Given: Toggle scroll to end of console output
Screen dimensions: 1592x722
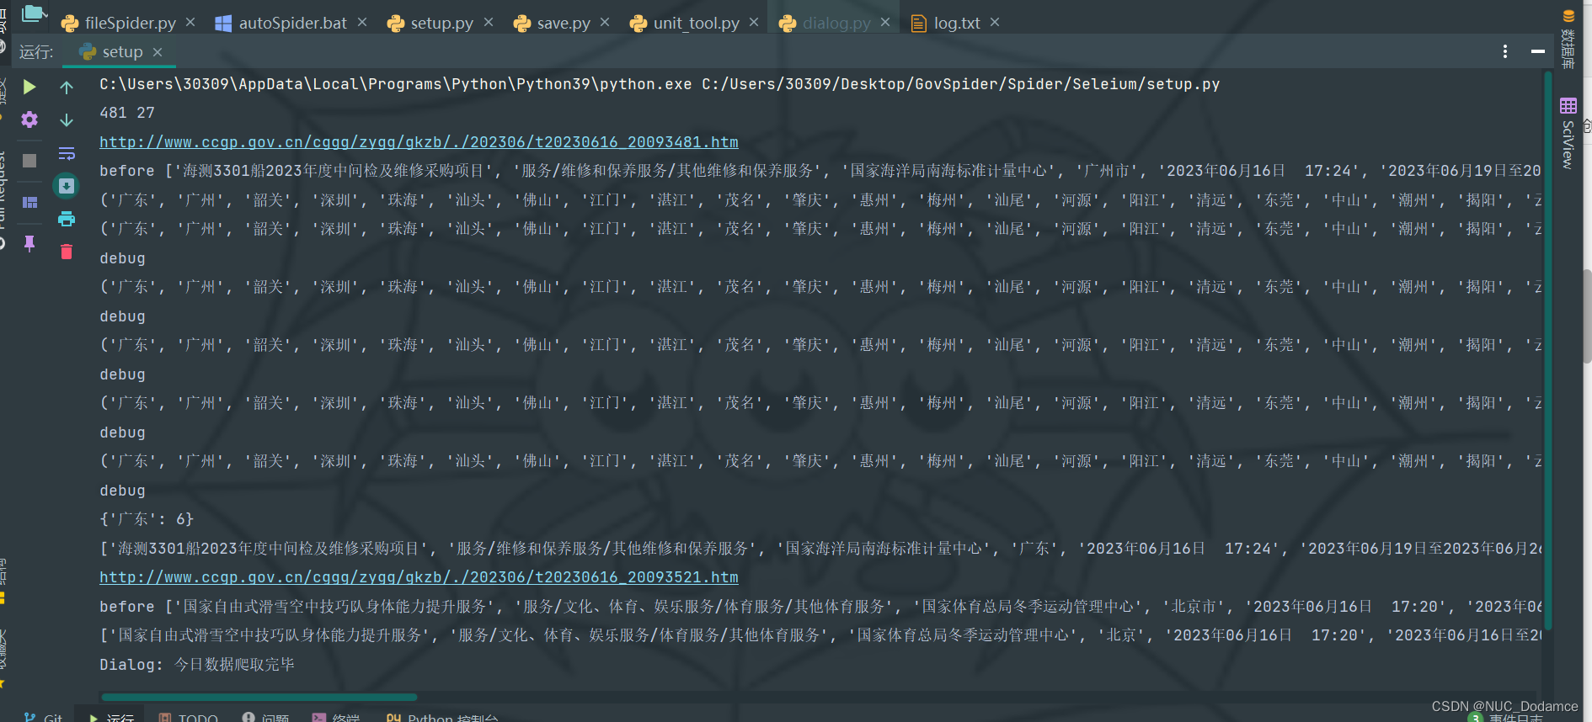Looking at the screenshot, I should pyautogui.click(x=67, y=186).
